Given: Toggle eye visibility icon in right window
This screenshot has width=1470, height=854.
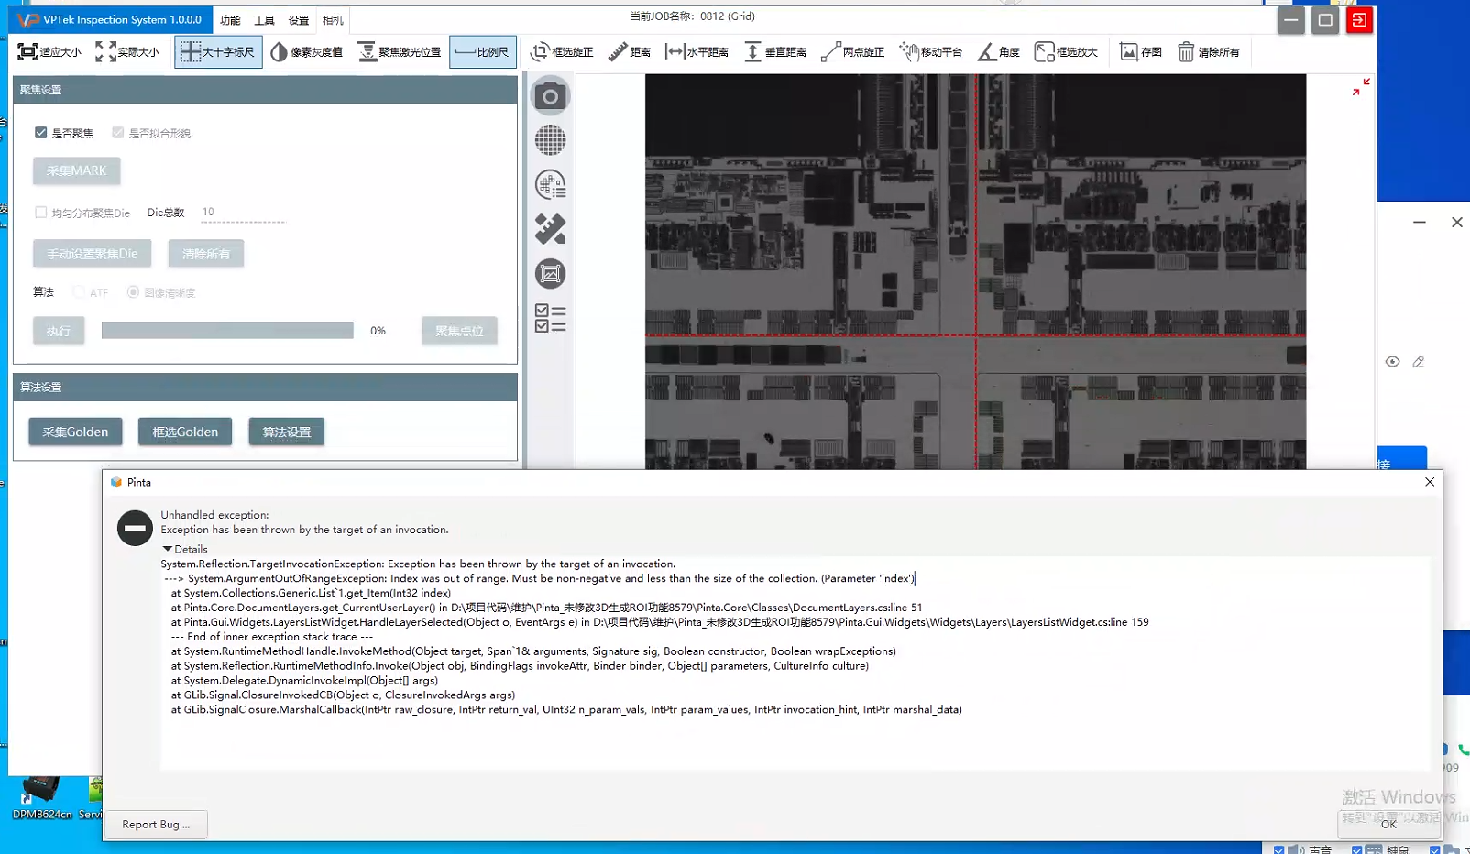Looking at the screenshot, I should tap(1392, 362).
